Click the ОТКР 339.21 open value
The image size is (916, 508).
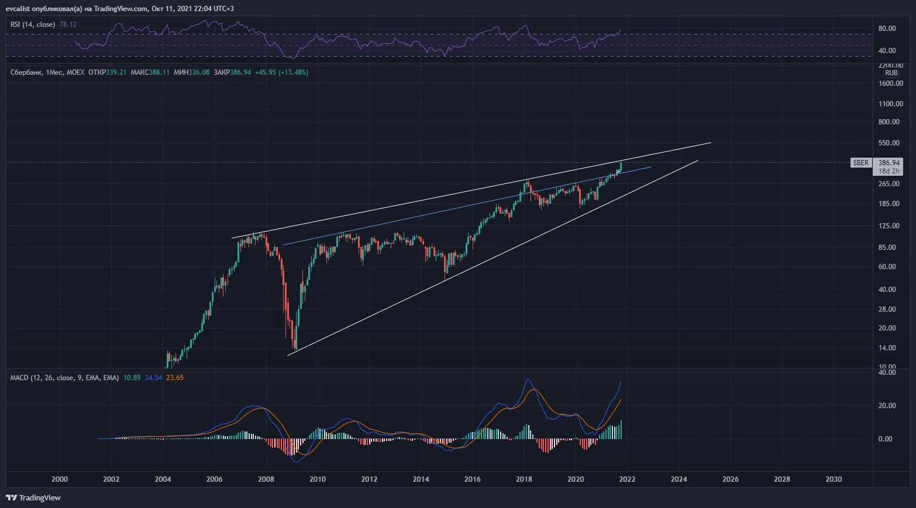tap(106, 72)
